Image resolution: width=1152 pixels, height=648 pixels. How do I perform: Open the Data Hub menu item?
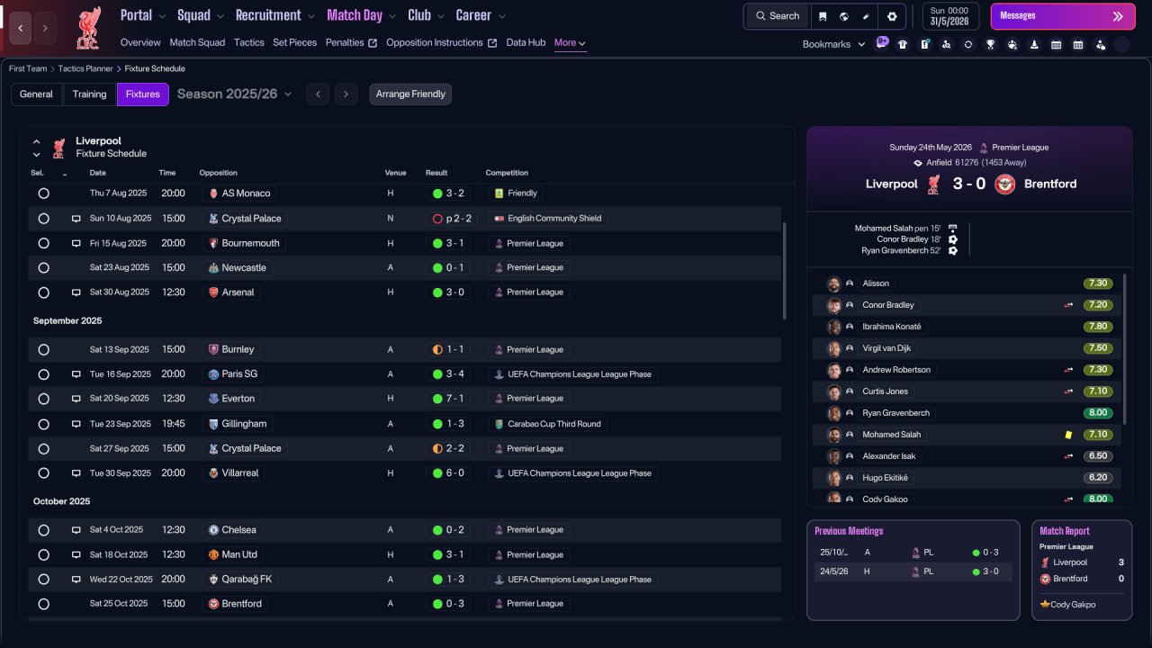coord(526,42)
